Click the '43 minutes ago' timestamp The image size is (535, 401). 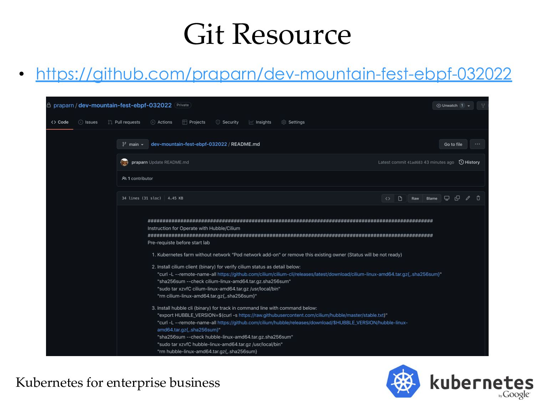click(x=439, y=162)
